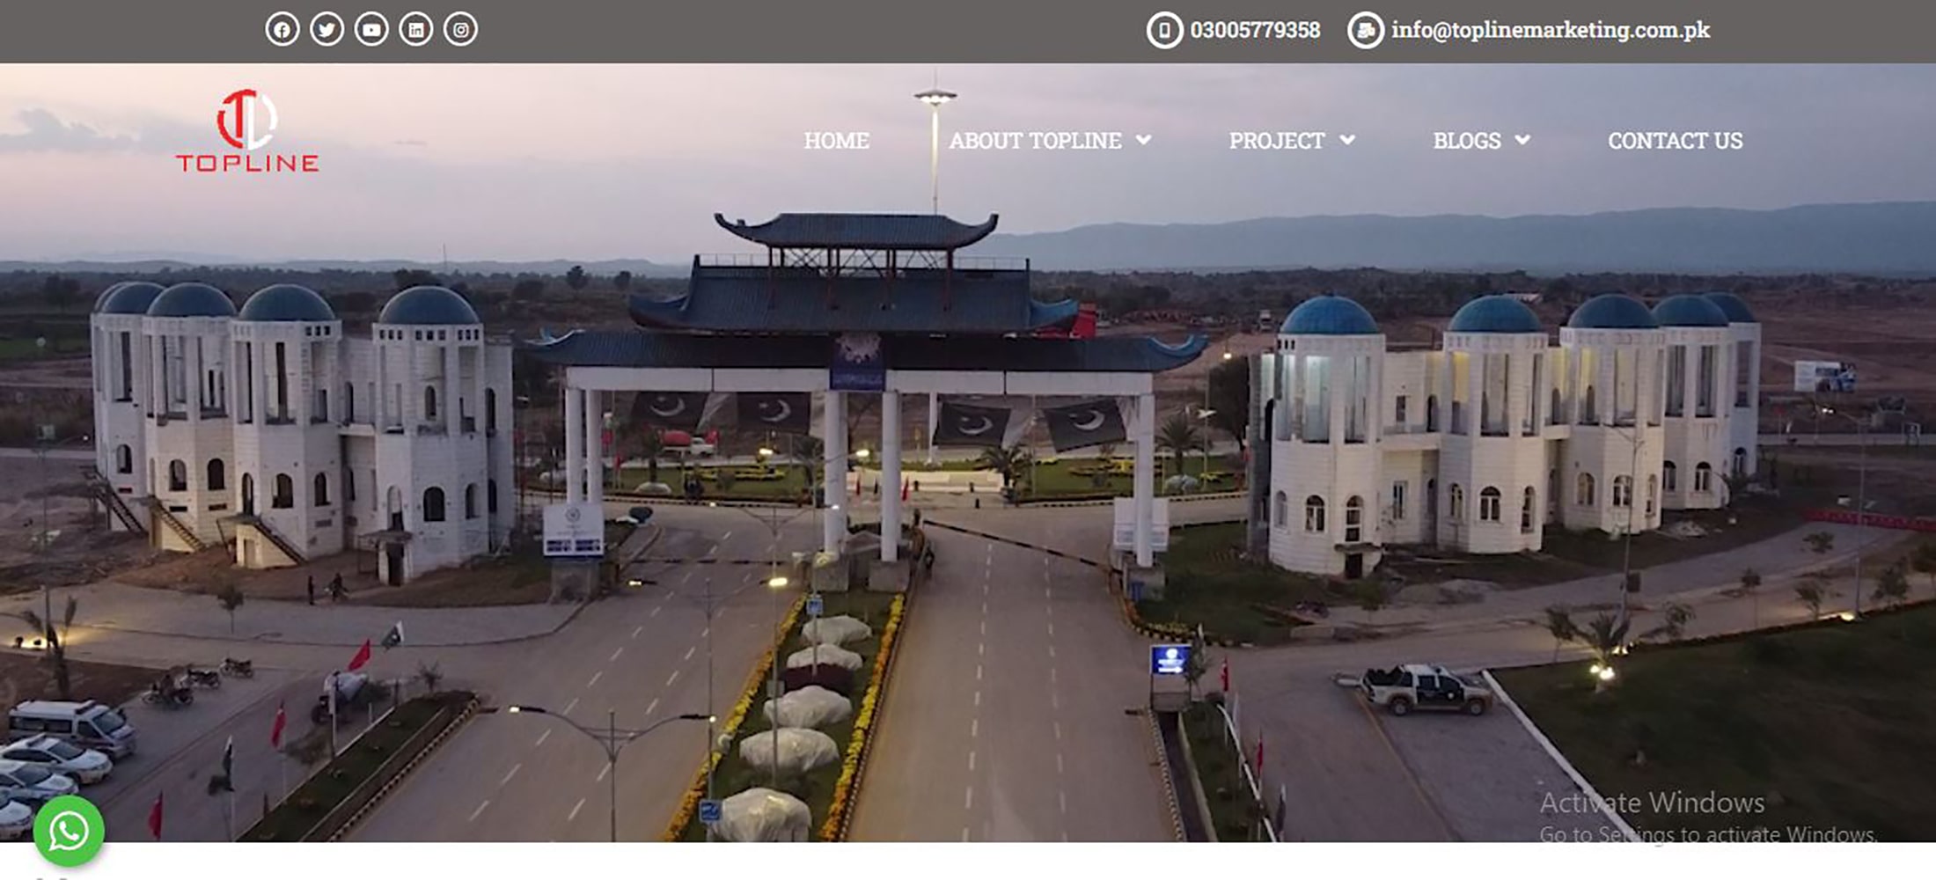Click the Twitter bird icon
Viewport: 1936px width, 880px height.
tap(326, 30)
